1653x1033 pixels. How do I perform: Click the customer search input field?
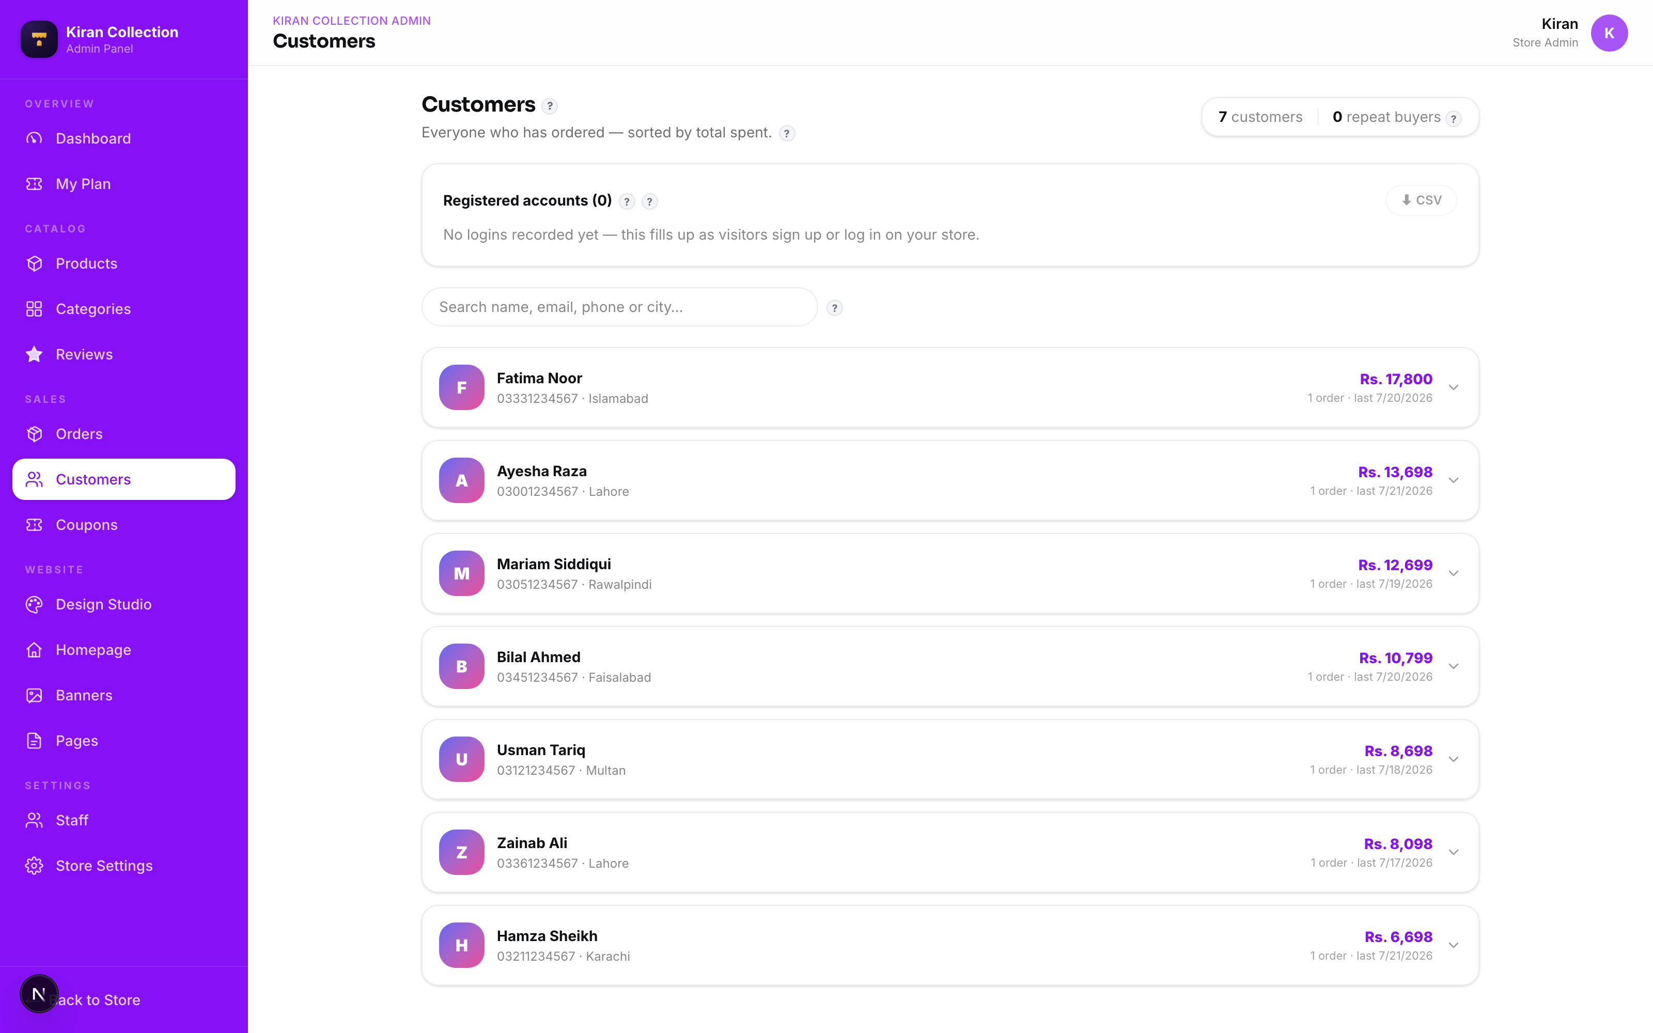tap(619, 307)
